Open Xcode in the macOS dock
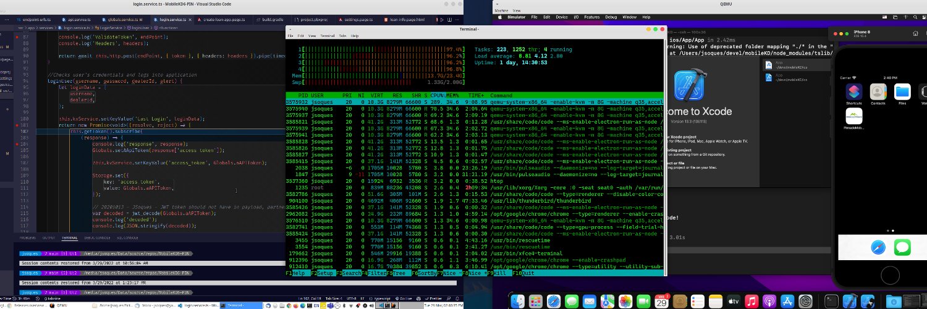The image size is (927, 309). click(850, 302)
